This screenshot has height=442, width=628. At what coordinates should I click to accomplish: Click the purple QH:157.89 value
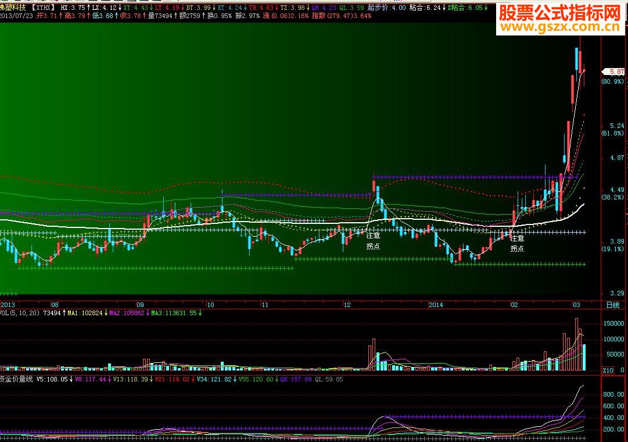coord(296,379)
